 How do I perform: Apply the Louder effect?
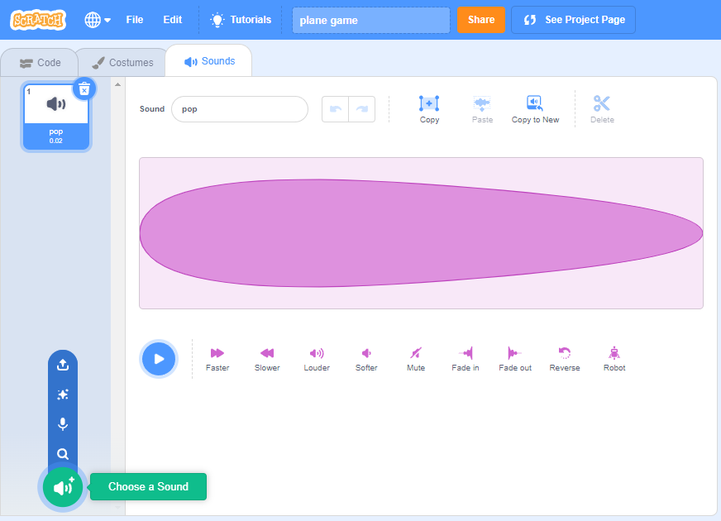317,359
